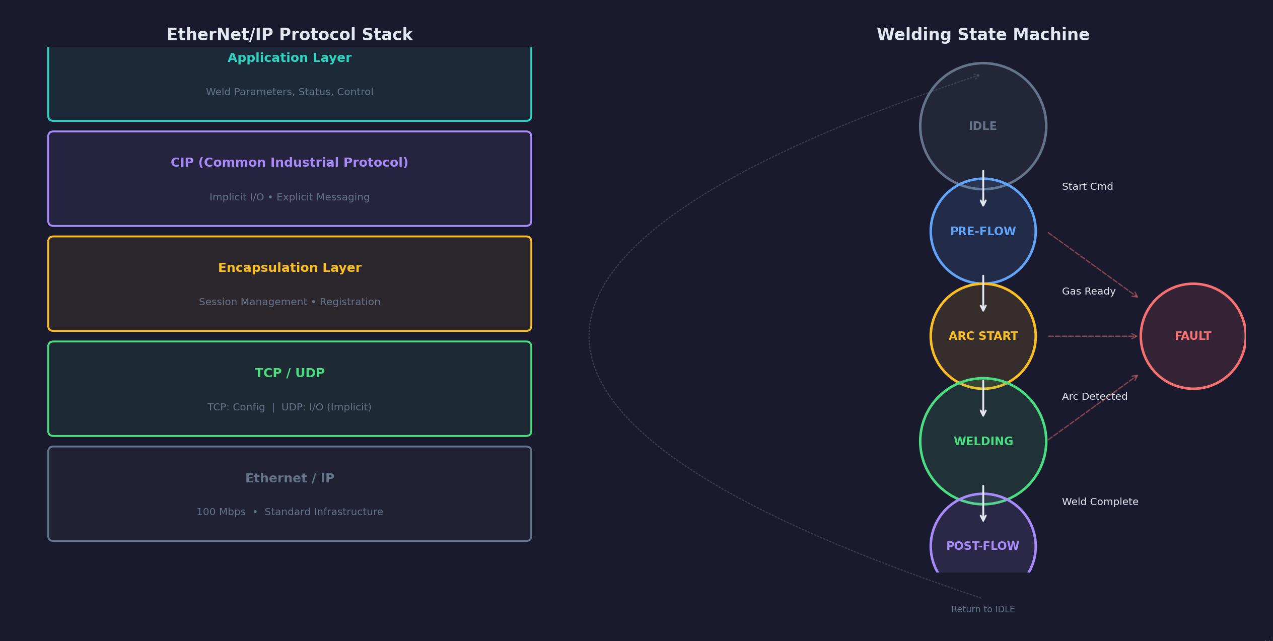Click the Return to IDLE label
The width and height of the screenshot is (1273, 641).
[x=982, y=609]
